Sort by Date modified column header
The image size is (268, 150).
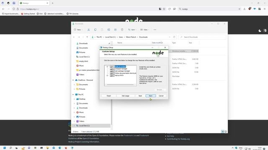click(x=157, y=42)
